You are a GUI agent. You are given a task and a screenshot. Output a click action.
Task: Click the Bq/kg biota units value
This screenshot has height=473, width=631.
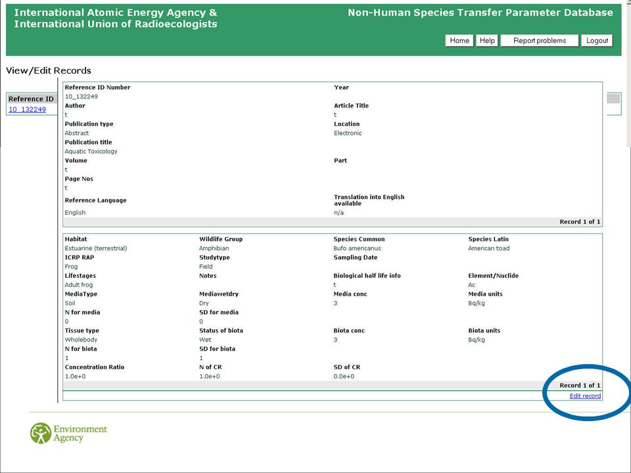[x=477, y=340]
